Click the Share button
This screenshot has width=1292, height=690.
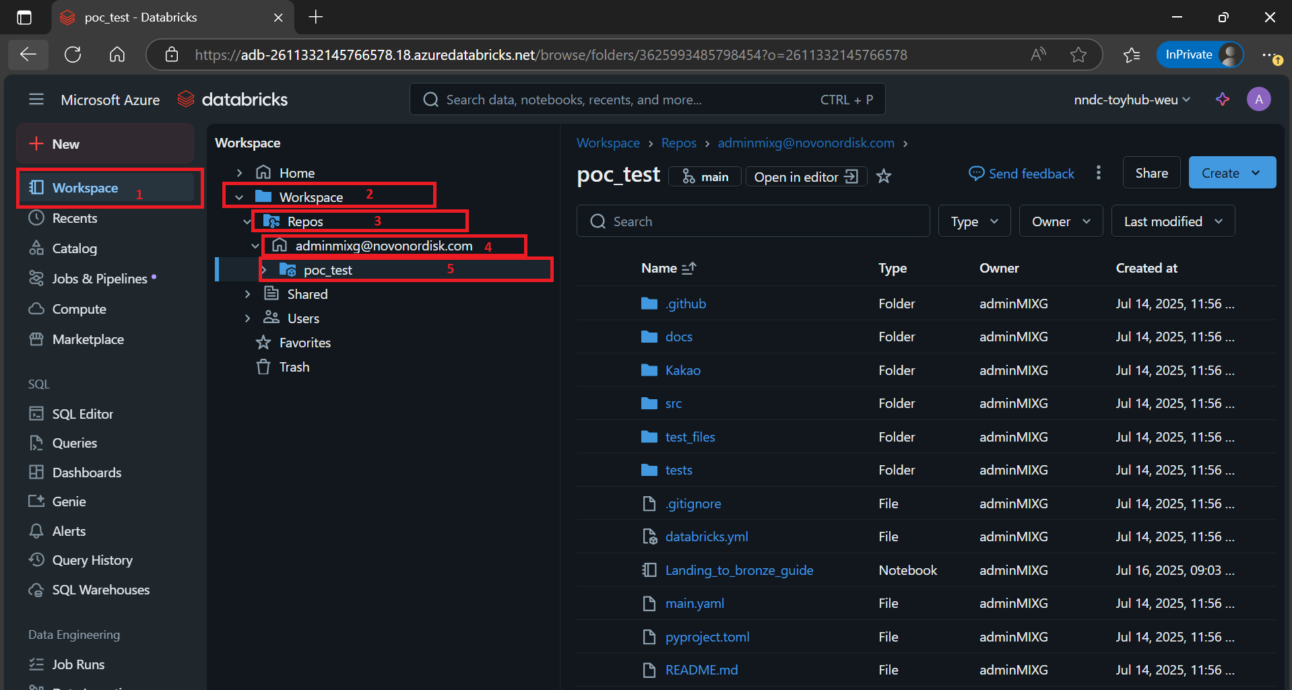click(x=1151, y=173)
